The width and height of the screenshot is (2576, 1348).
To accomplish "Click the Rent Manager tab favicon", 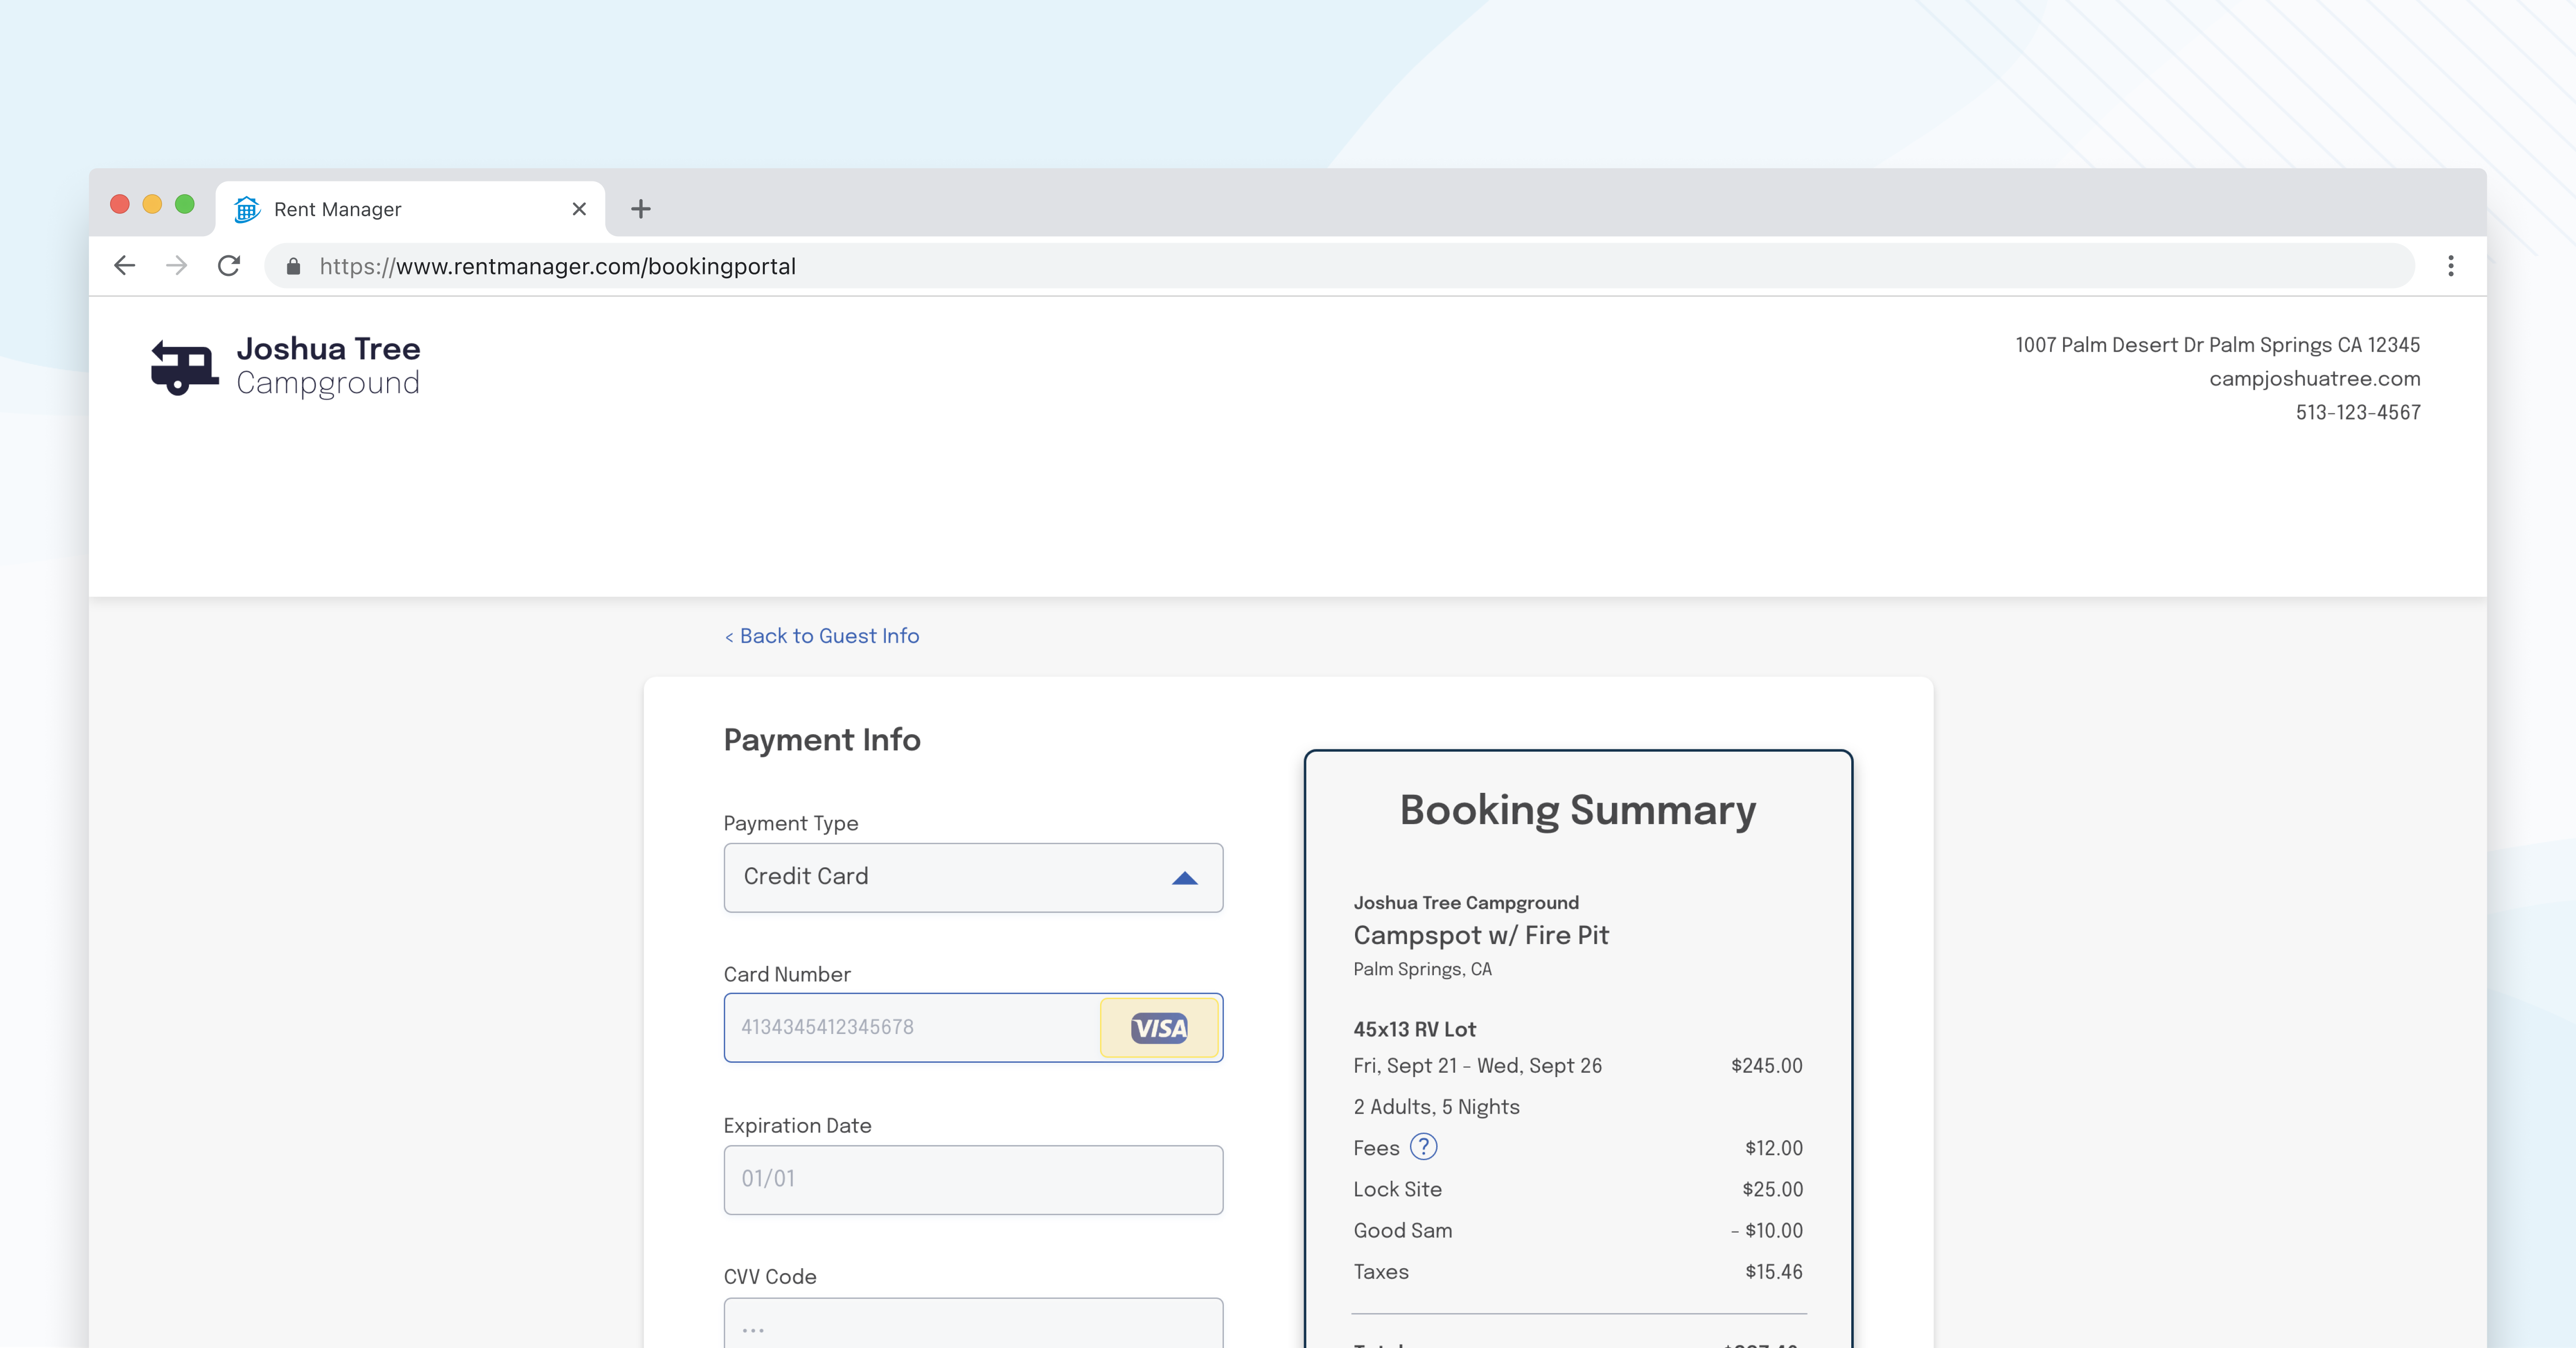I will click(x=247, y=209).
